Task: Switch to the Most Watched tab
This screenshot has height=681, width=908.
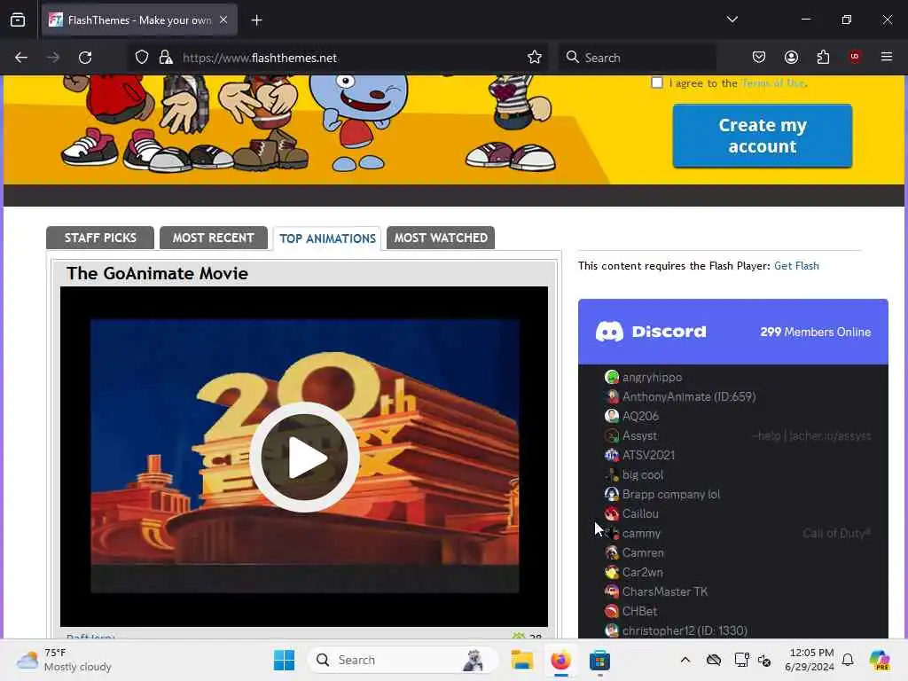Action: tap(441, 238)
